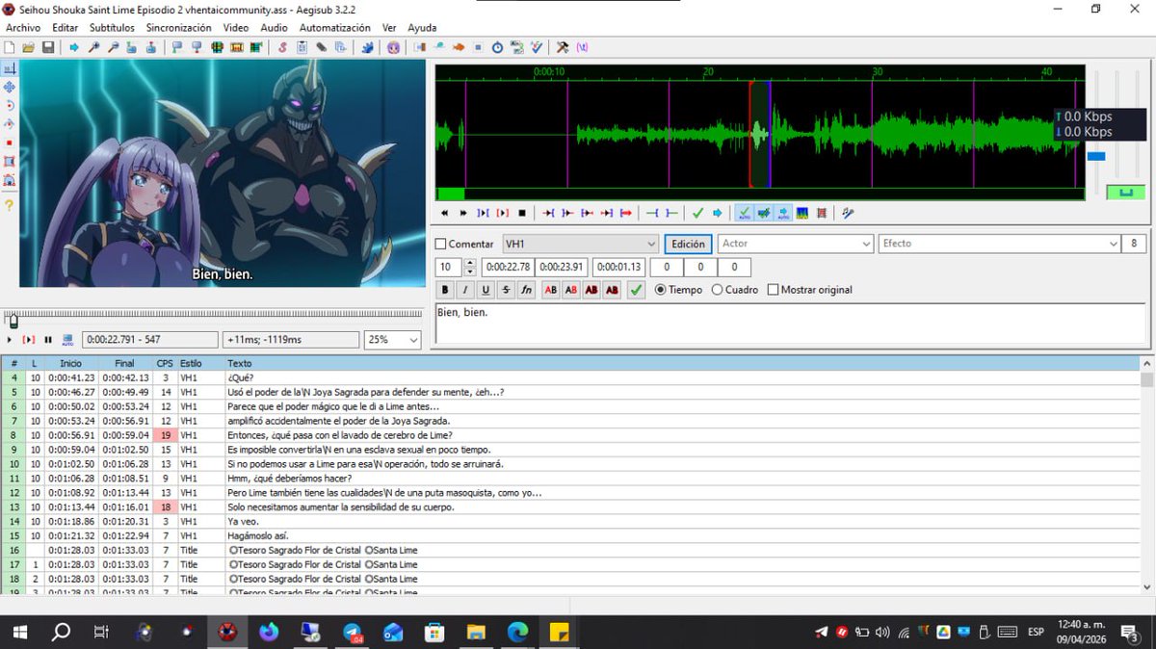Open the Sincronización menu
The image size is (1156, 649).
tap(178, 28)
